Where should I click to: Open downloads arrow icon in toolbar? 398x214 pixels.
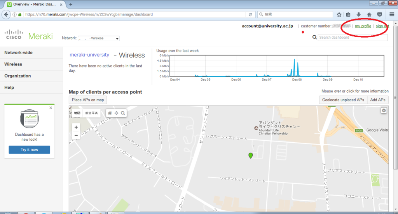click(x=358, y=14)
